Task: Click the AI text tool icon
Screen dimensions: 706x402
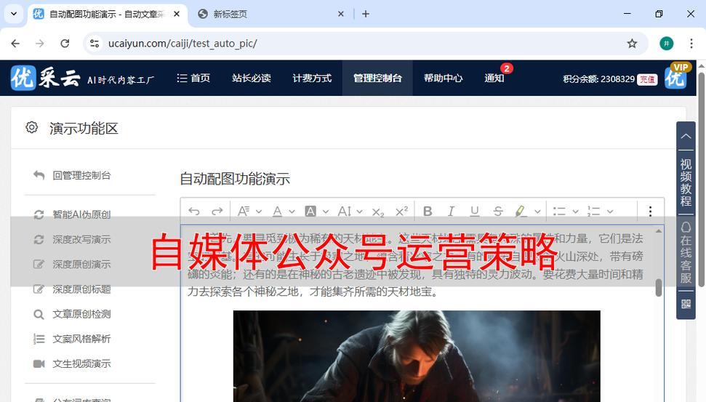Action: (x=345, y=211)
